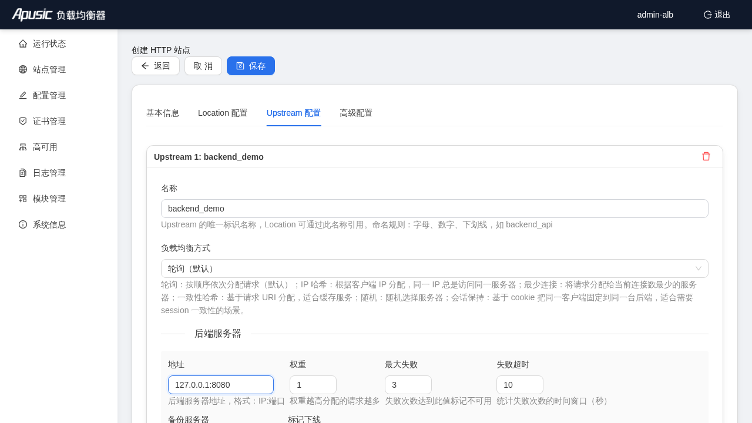Select the Upstream 配置 tab
This screenshot has width=752, height=423.
[x=294, y=113]
